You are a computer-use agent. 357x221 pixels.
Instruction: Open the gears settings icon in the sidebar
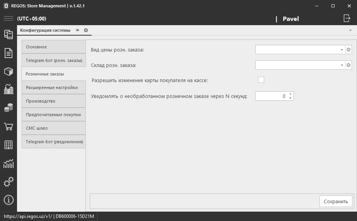click(x=8, y=182)
